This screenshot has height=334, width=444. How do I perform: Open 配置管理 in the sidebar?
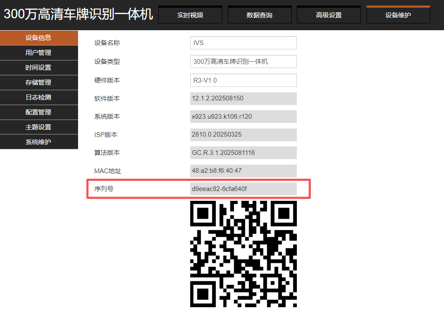click(39, 112)
